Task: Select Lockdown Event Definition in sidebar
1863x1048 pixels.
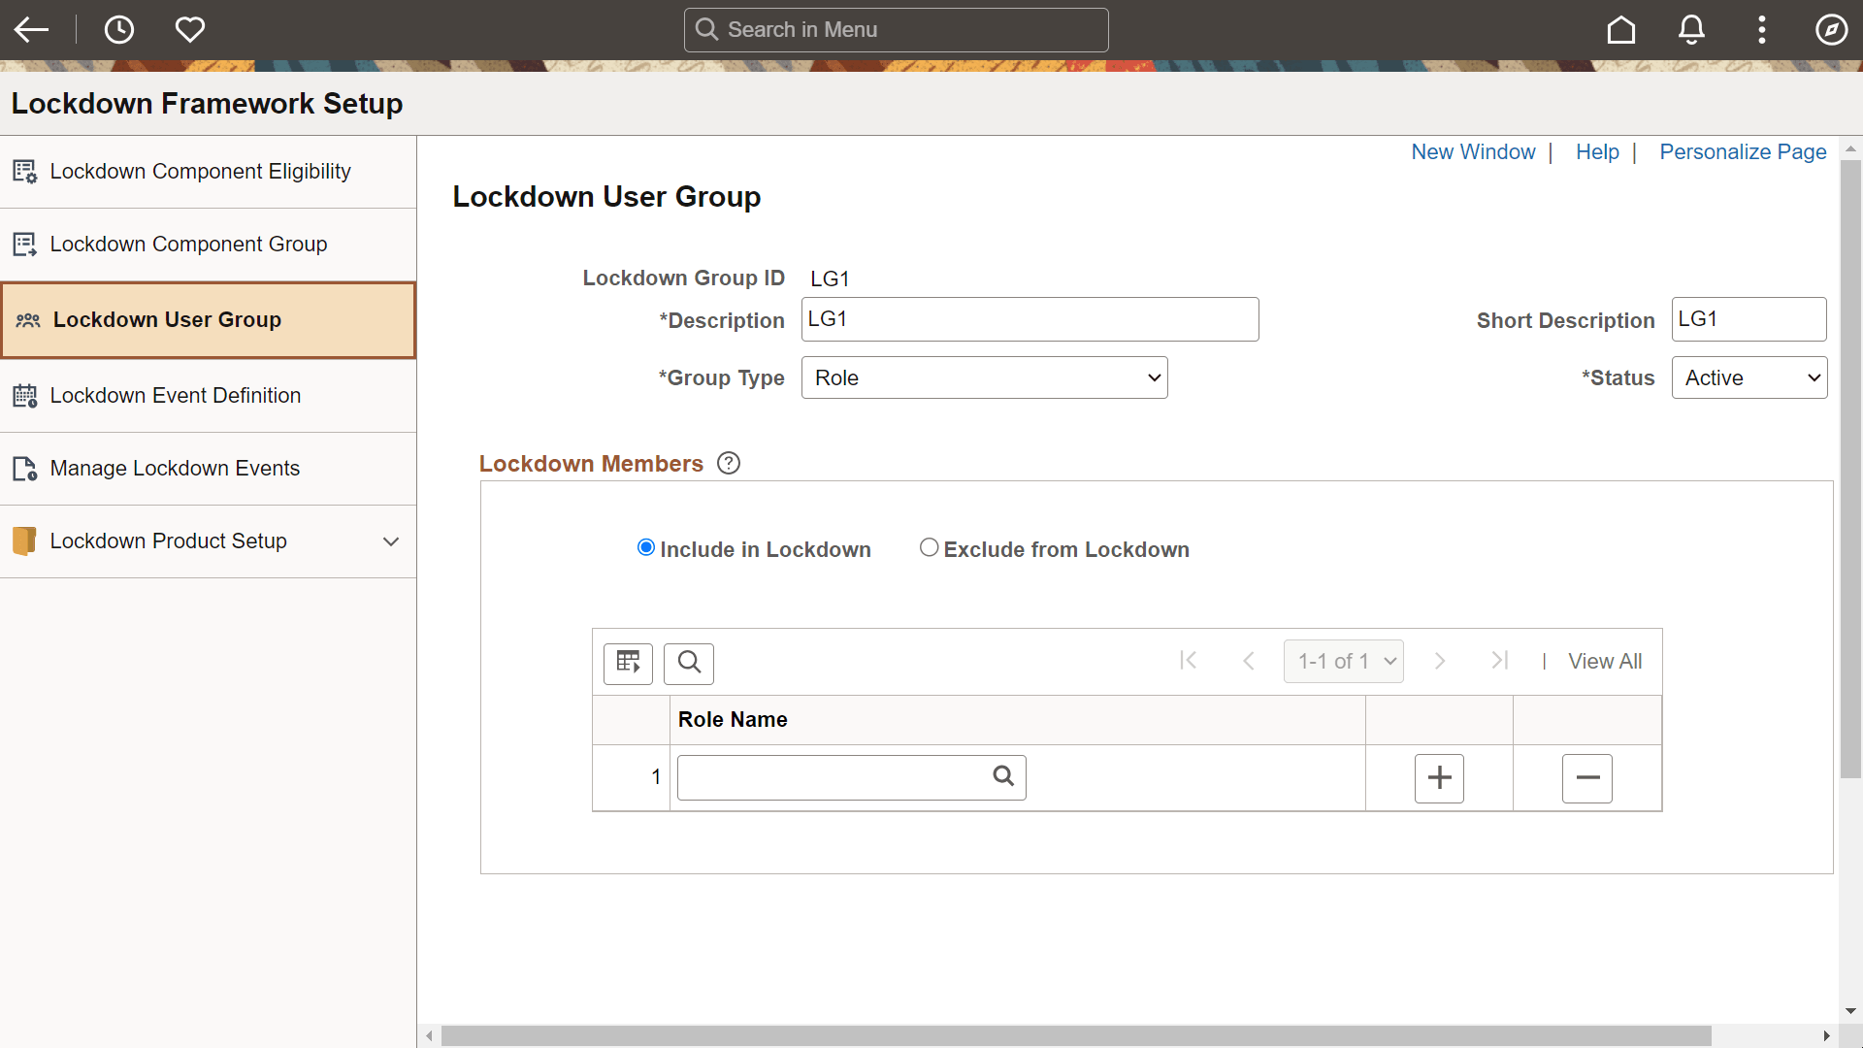Action: pyautogui.click(x=177, y=396)
